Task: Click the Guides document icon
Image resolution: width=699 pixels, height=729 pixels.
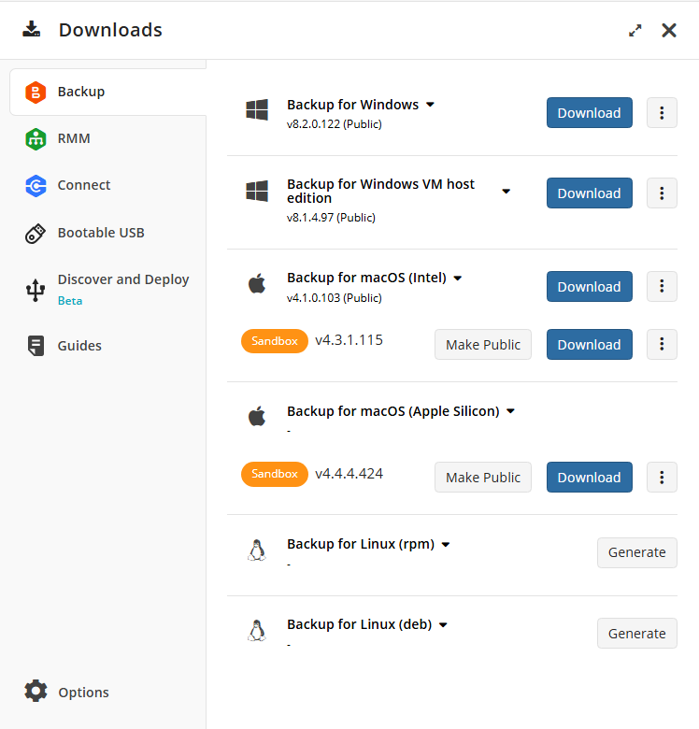Action: coord(36,346)
